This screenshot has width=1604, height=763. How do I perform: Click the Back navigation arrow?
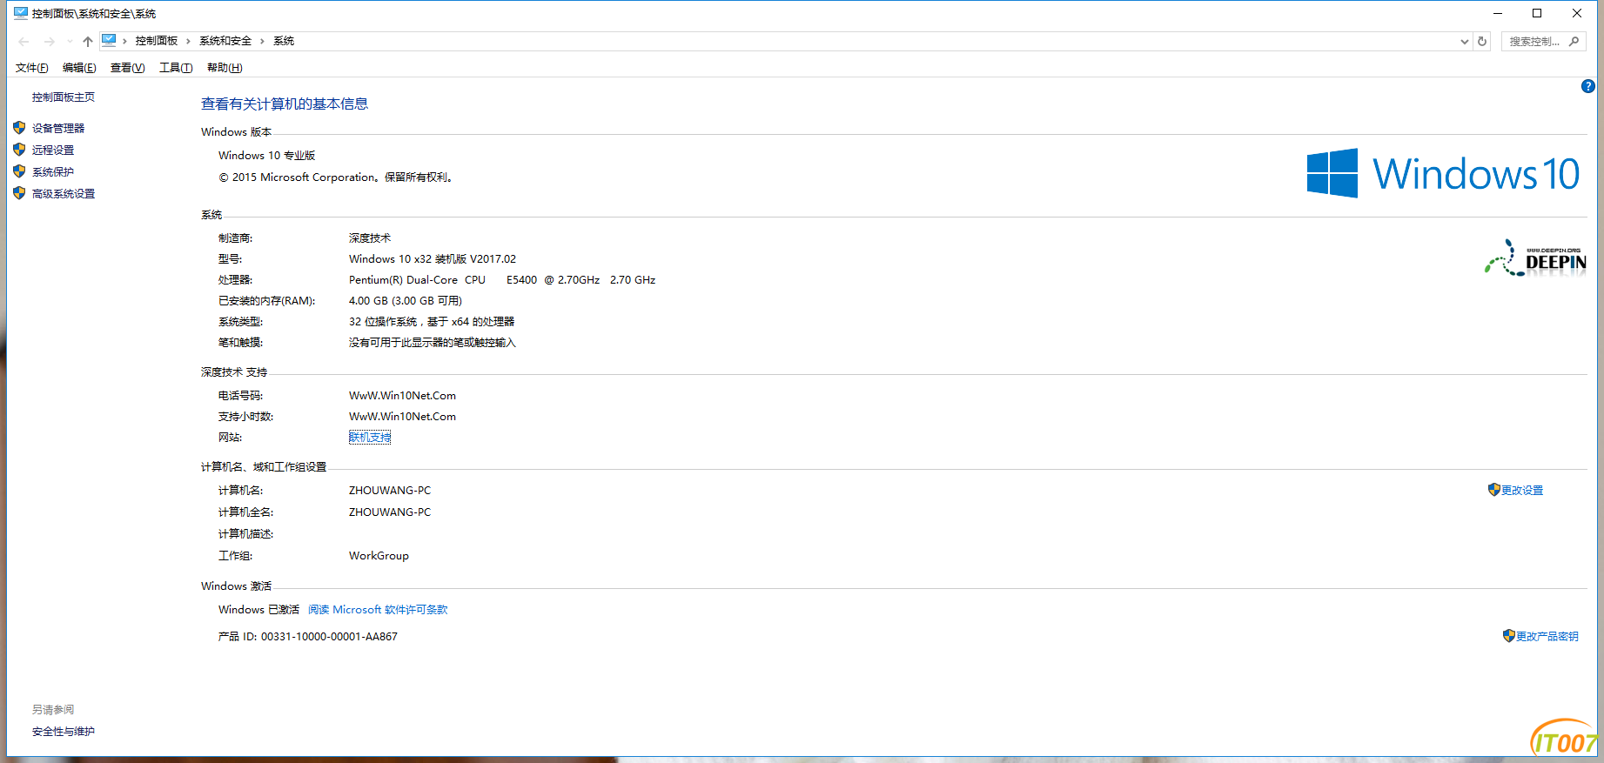click(23, 41)
